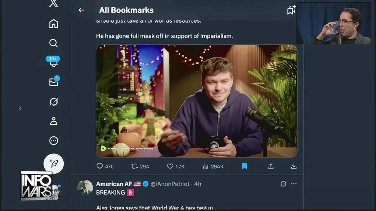Open Notifications with the 20+ badge

(x=53, y=62)
